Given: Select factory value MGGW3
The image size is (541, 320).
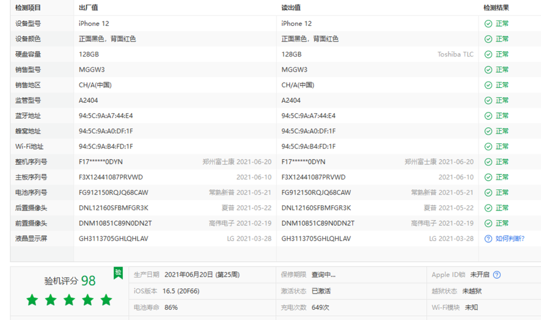Looking at the screenshot, I should point(92,70).
